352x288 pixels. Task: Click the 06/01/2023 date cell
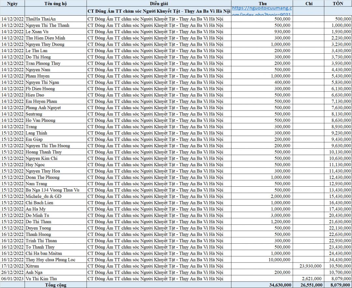tap(12, 279)
